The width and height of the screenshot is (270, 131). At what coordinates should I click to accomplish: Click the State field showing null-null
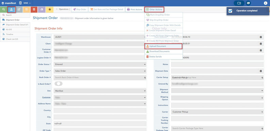pyautogui.click(x=100, y=124)
